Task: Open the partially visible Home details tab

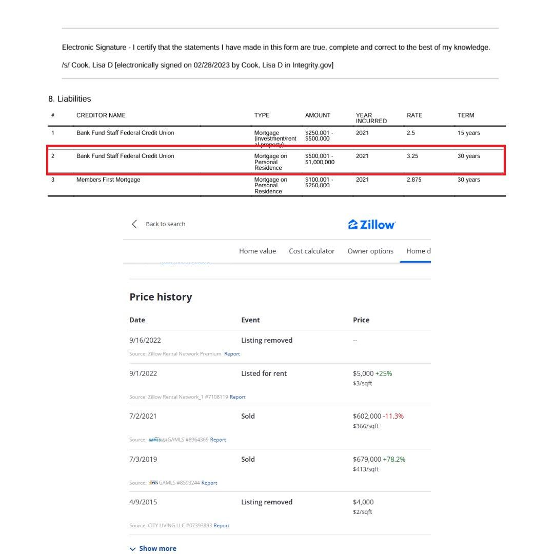Action: (x=418, y=251)
